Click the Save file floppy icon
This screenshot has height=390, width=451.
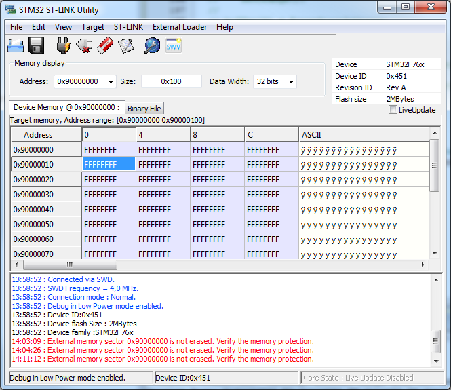click(x=36, y=45)
